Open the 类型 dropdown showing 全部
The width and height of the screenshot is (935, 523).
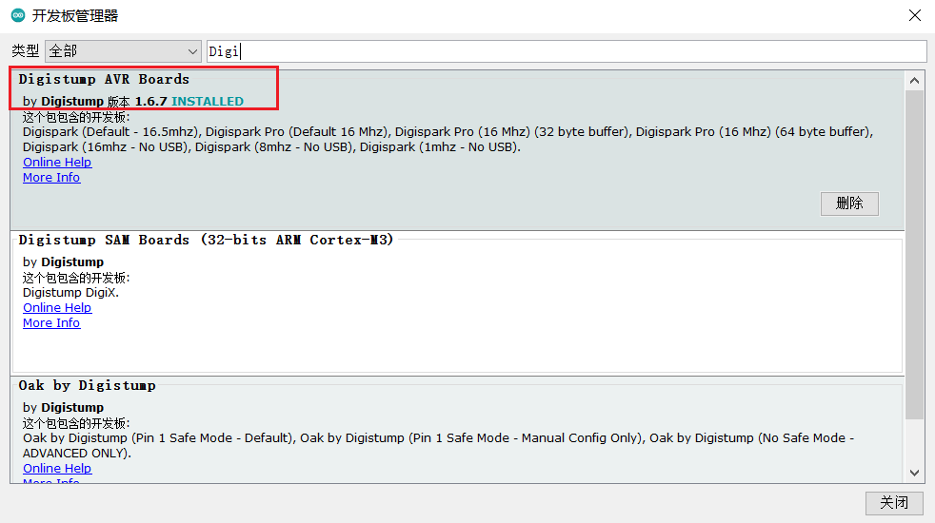click(x=123, y=51)
